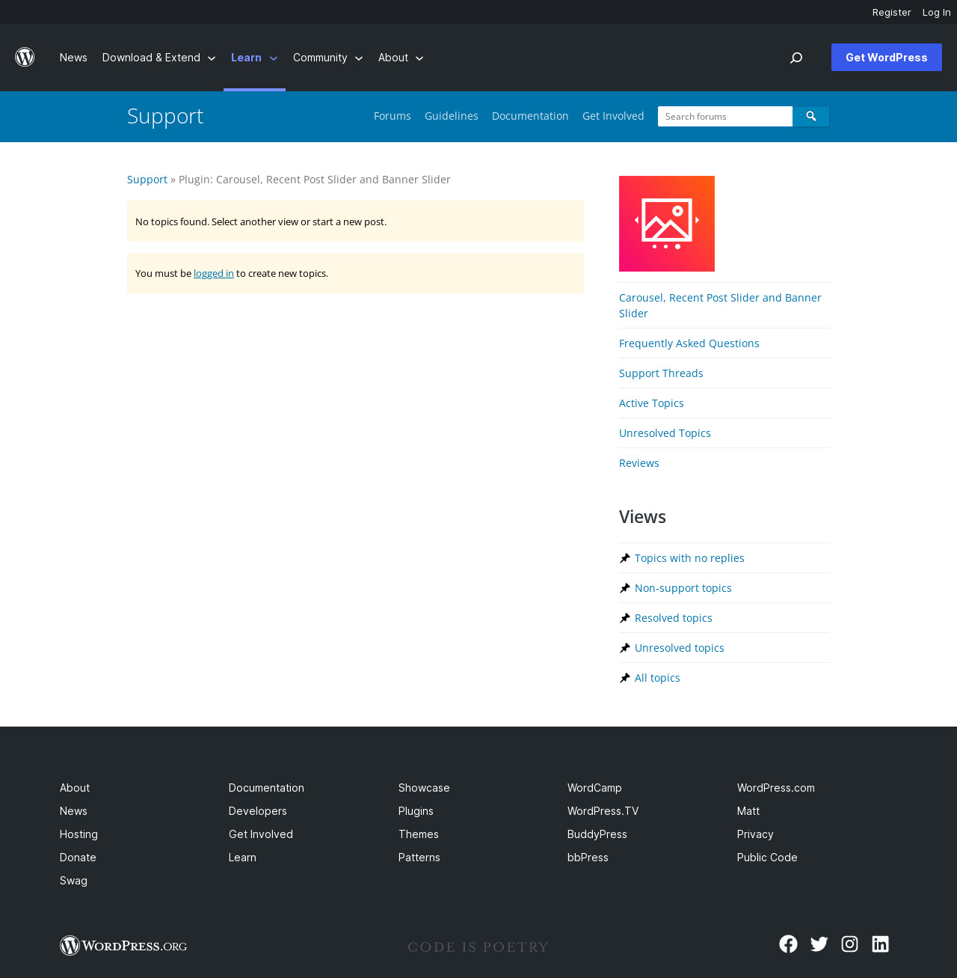
Task: Click the WordPress logo in header
Action: [x=25, y=57]
